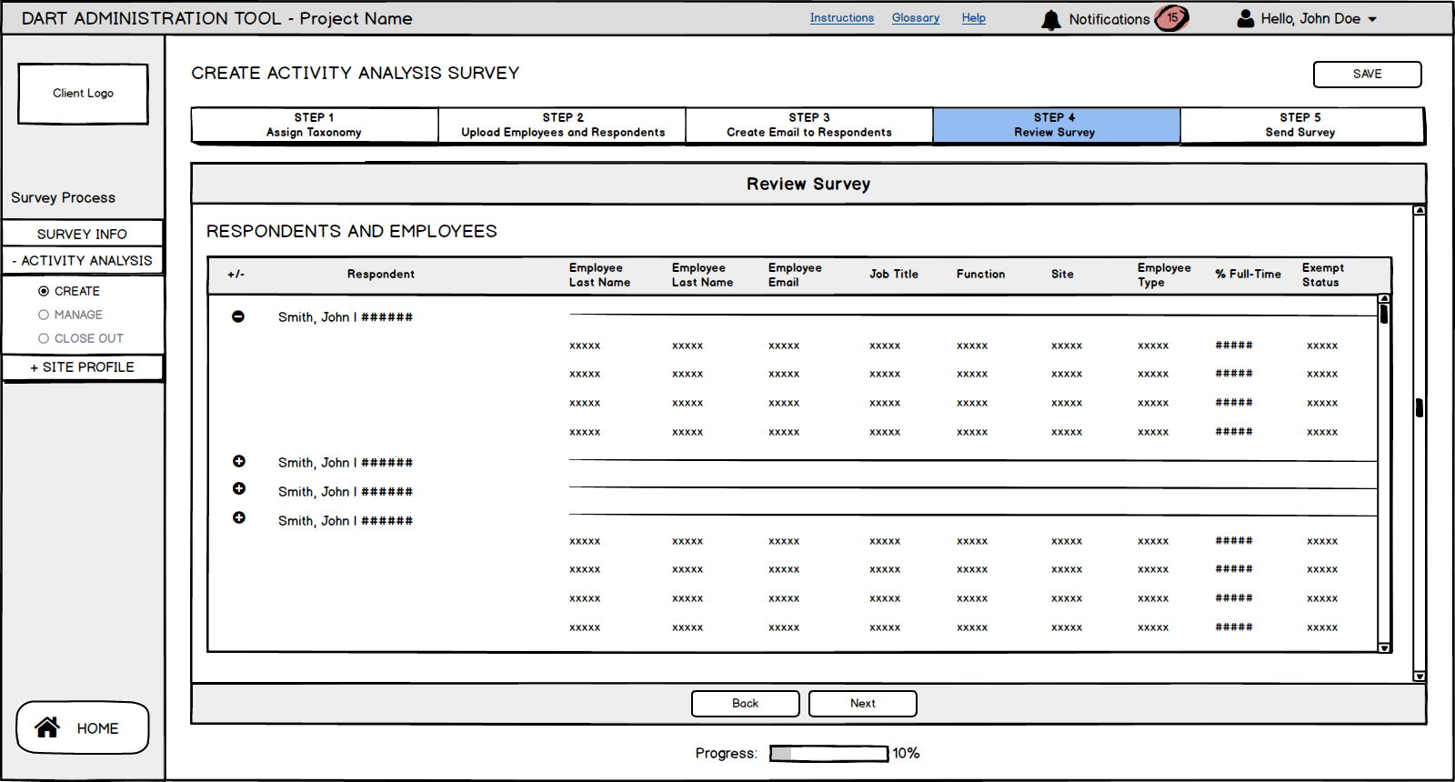Click the Employee Email column header

pos(795,275)
